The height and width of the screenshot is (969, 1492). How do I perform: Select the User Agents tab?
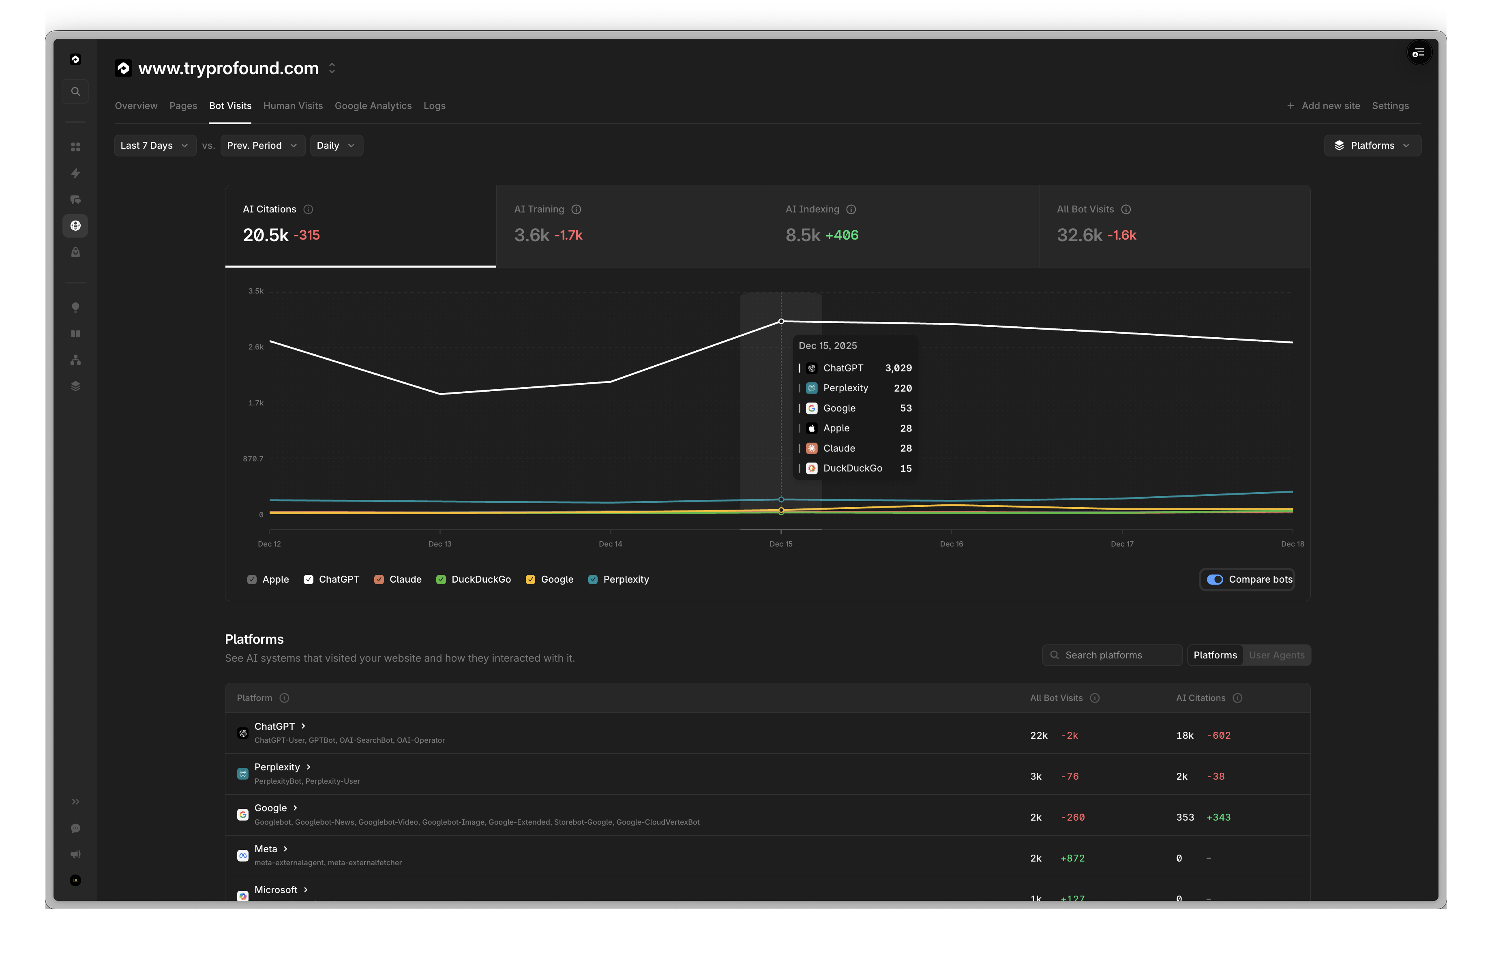coord(1276,655)
